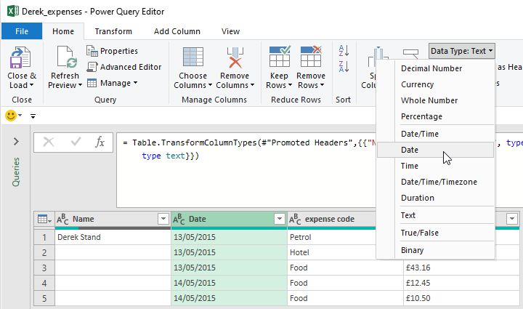Click the fx function icon
This screenshot has width=523, height=309.
coord(100,143)
